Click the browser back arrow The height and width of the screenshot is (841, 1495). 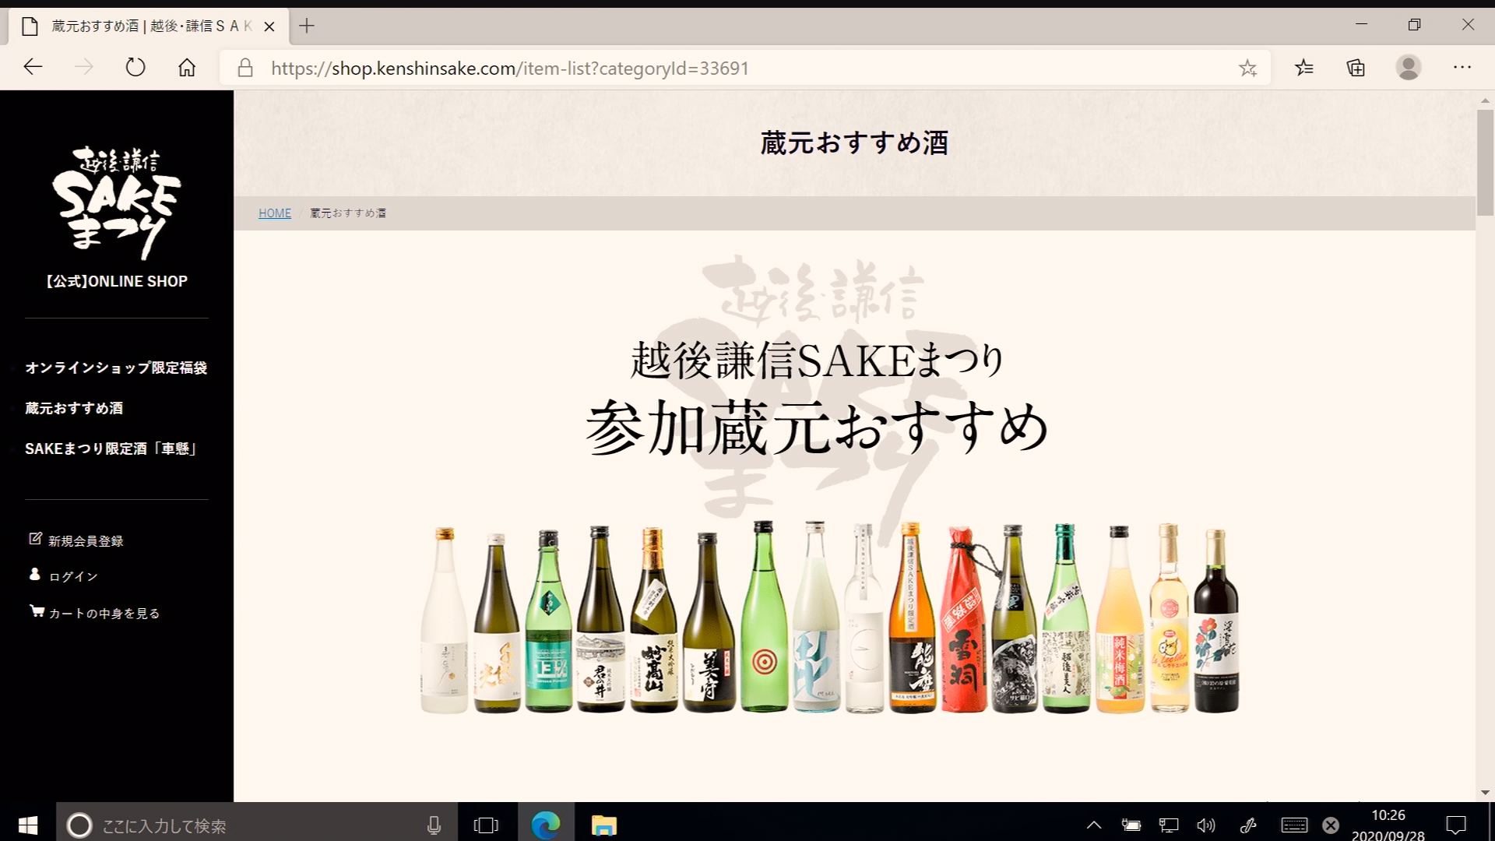pyautogui.click(x=33, y=68)
